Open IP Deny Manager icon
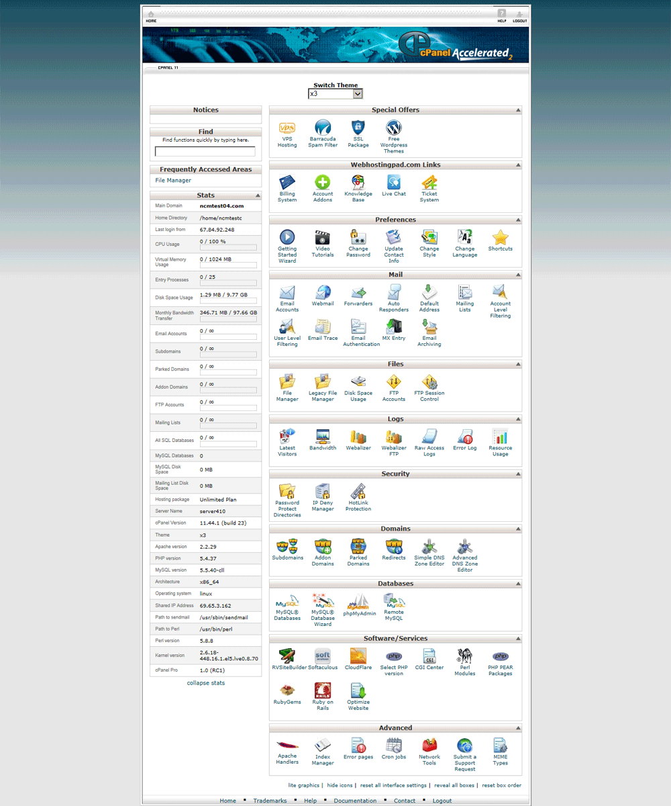Screen dimensions: 671x806 tap(323, 492)
